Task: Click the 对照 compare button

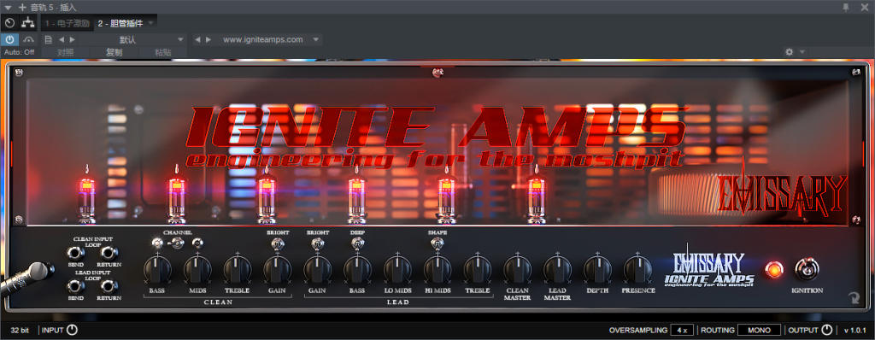Action: (66, 52)
